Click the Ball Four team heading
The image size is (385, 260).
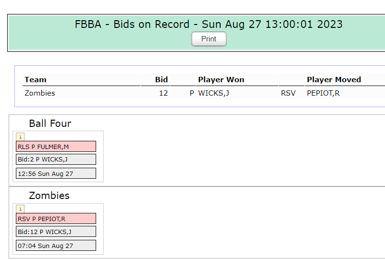click(50, 123)
